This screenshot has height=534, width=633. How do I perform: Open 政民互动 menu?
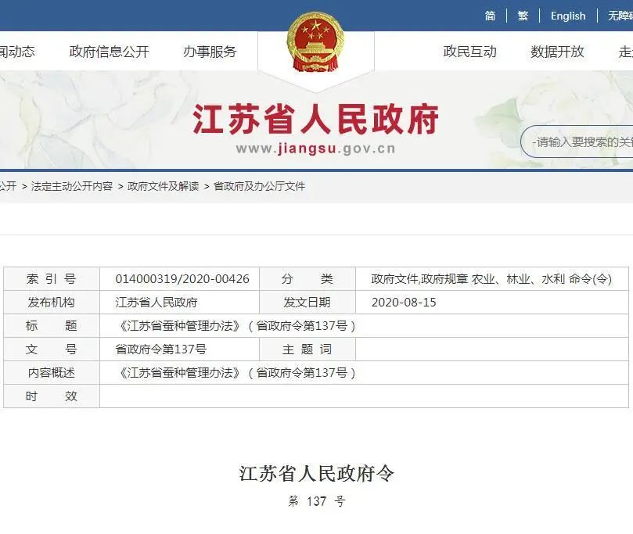(470, 52)
